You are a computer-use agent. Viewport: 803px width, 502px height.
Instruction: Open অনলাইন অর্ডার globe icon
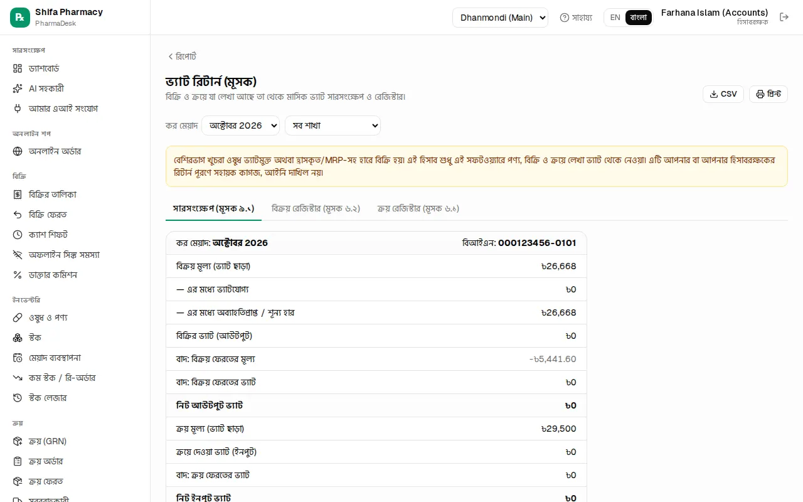click(18, 151)
